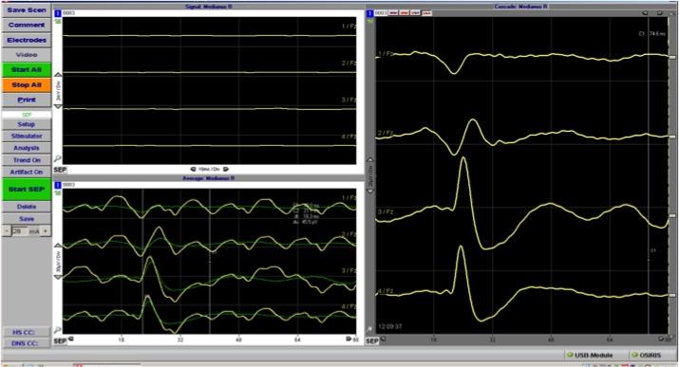The image size is (679, 367).
Task: Open the Setup menu
Action: [x=27, y=124]
